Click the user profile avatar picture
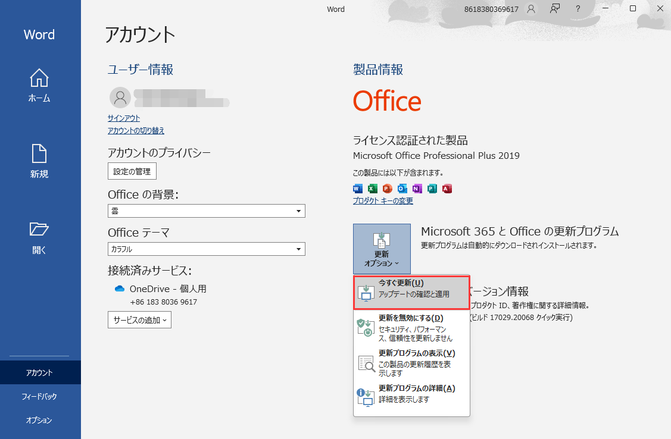 point(120,98)
